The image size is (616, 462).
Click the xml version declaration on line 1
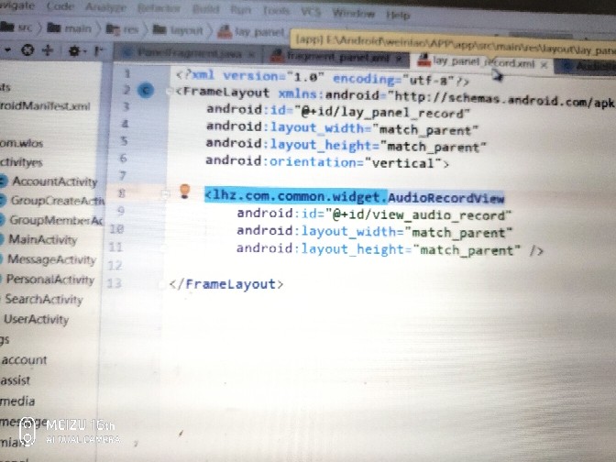[323, 77]
